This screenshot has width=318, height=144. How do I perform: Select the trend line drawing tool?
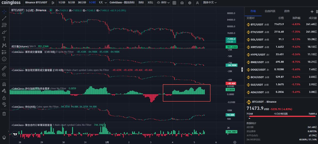point(4,18)
